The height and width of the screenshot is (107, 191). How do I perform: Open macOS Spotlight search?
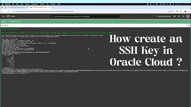point(167,4)
